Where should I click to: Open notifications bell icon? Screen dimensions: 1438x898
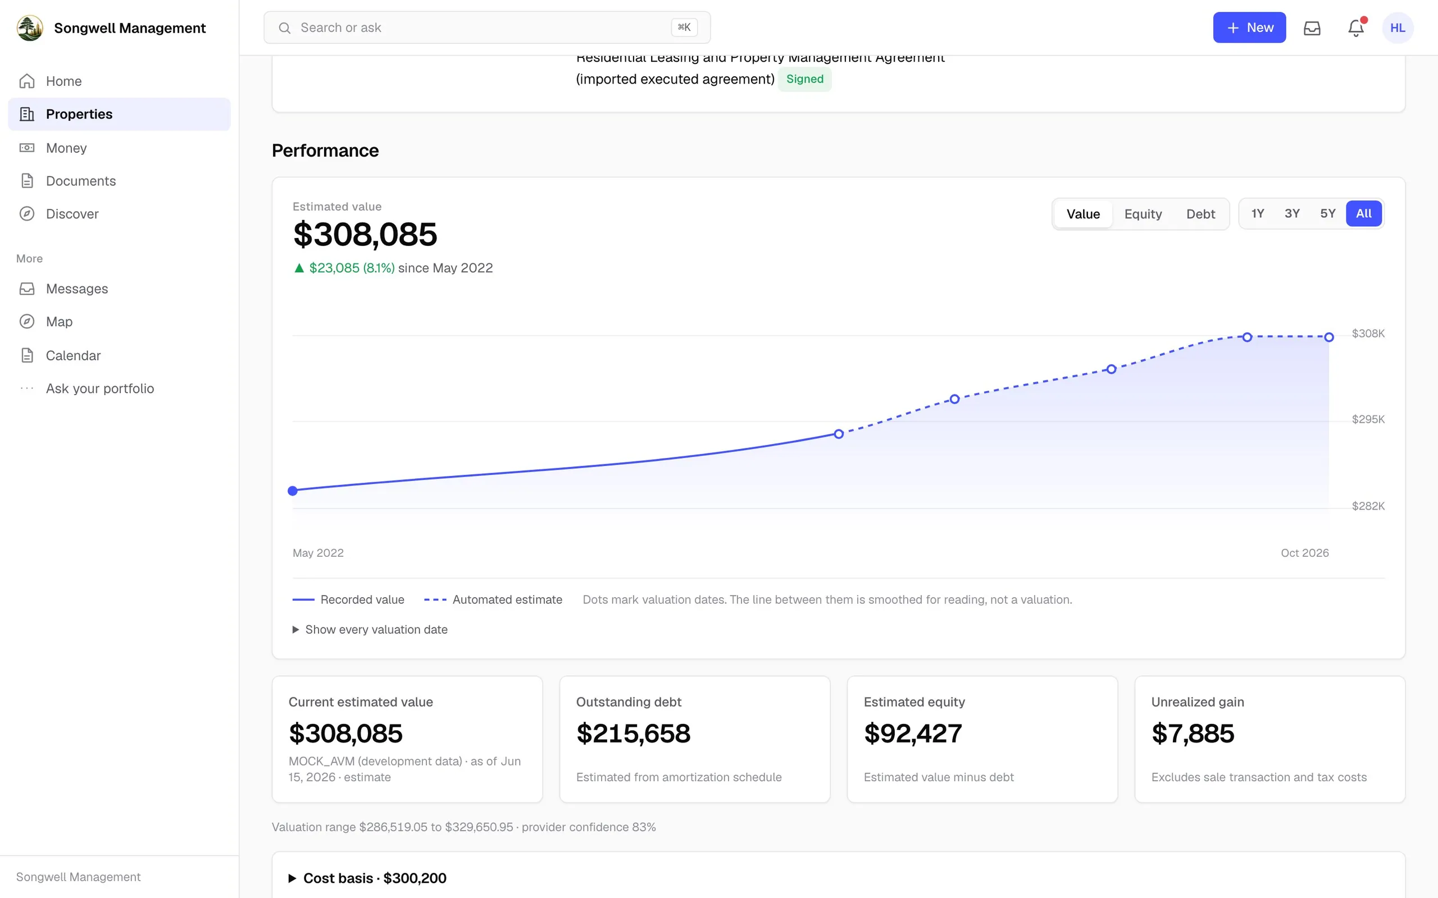[1356, 28]
